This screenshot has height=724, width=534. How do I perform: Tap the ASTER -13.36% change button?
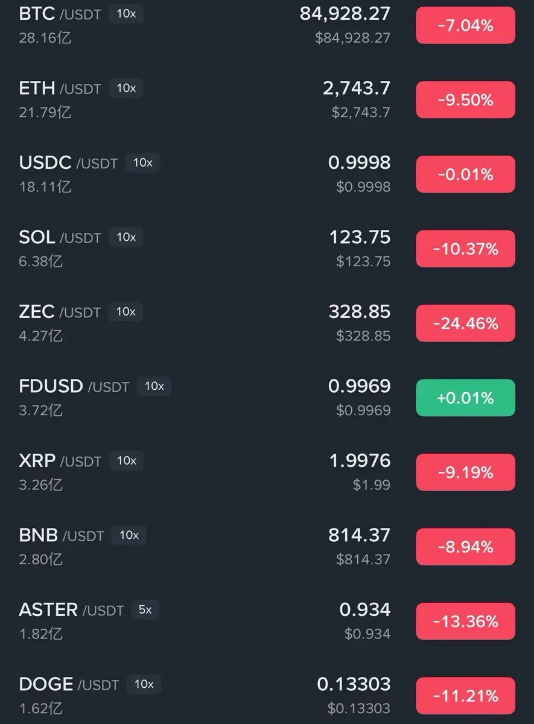point(465,621)
